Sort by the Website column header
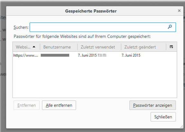This screenshot has height=132, width=185. pyautogui.click(x=26, y=47)
